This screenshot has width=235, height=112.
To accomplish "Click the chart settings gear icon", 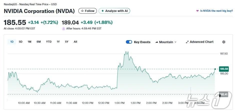I will 224,42.
